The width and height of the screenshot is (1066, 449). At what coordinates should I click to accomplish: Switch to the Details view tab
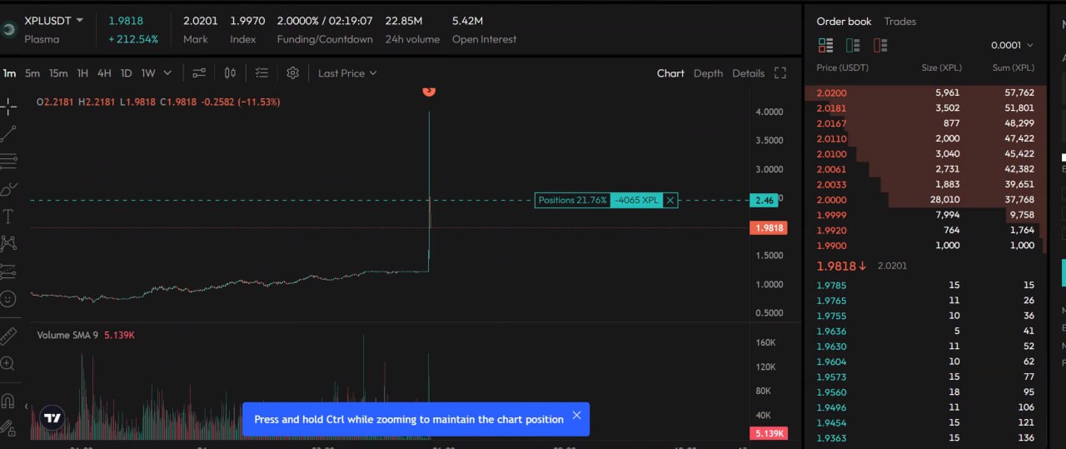pyautogui.click(x=748, y=73)
